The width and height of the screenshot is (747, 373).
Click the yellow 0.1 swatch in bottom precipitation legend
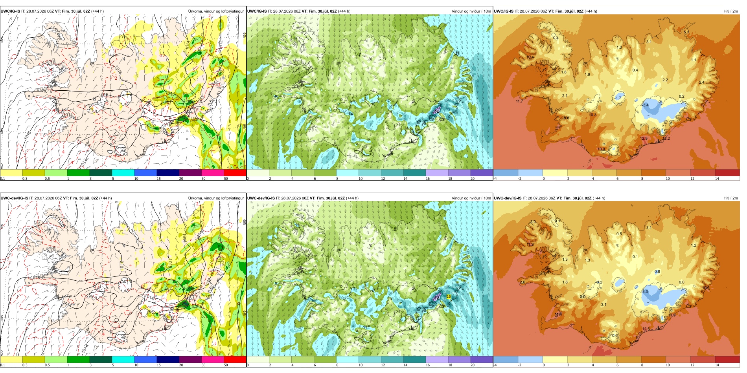pos(11,359)
